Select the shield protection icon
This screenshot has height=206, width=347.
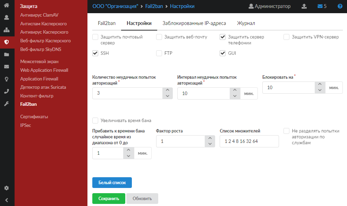pyautogui.click(x=6, y=42)
